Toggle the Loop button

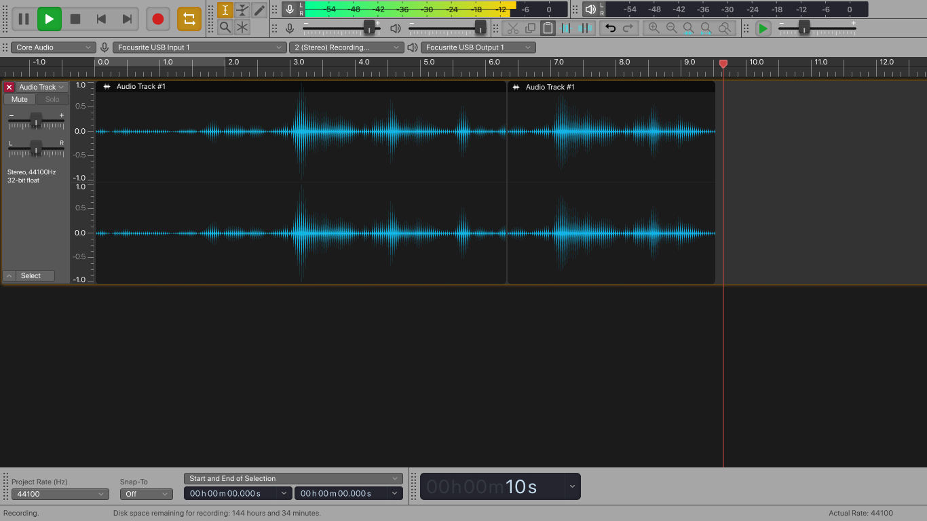[x=189, y=19]
